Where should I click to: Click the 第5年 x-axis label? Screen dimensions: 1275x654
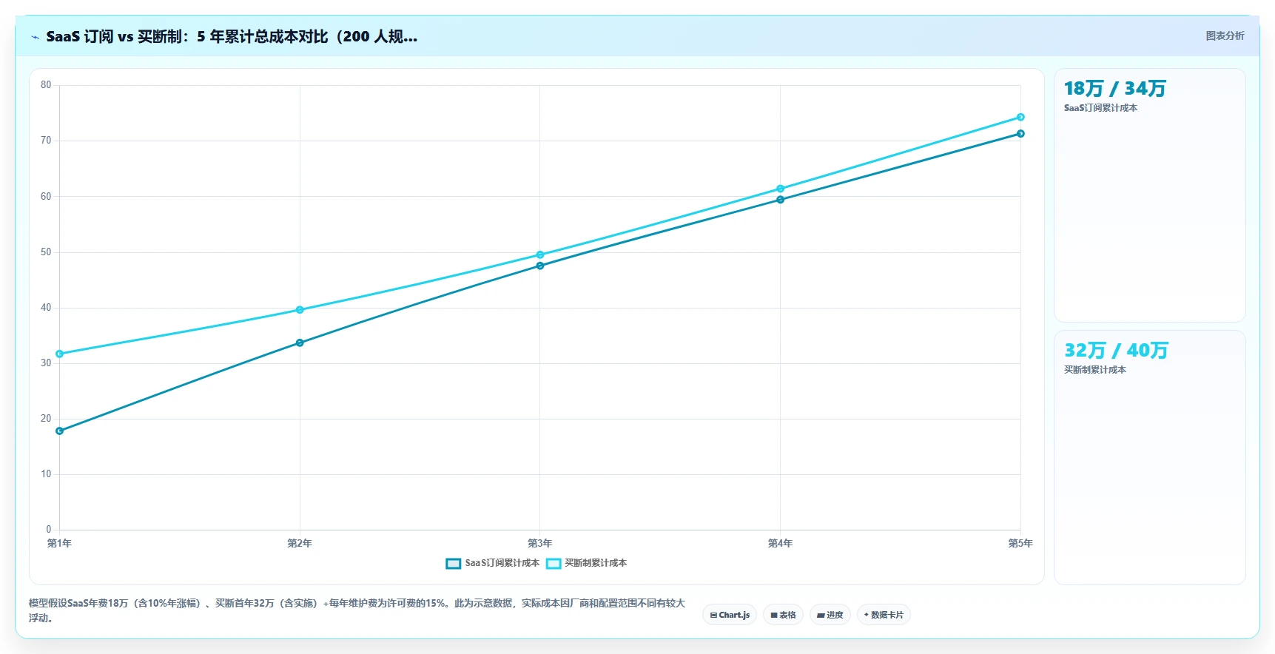click(1020, 543)
